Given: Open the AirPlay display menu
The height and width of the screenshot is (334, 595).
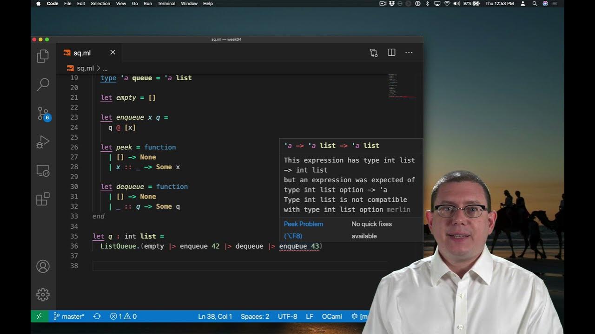Looking at the screenshot, I should [x=437, y=3].
